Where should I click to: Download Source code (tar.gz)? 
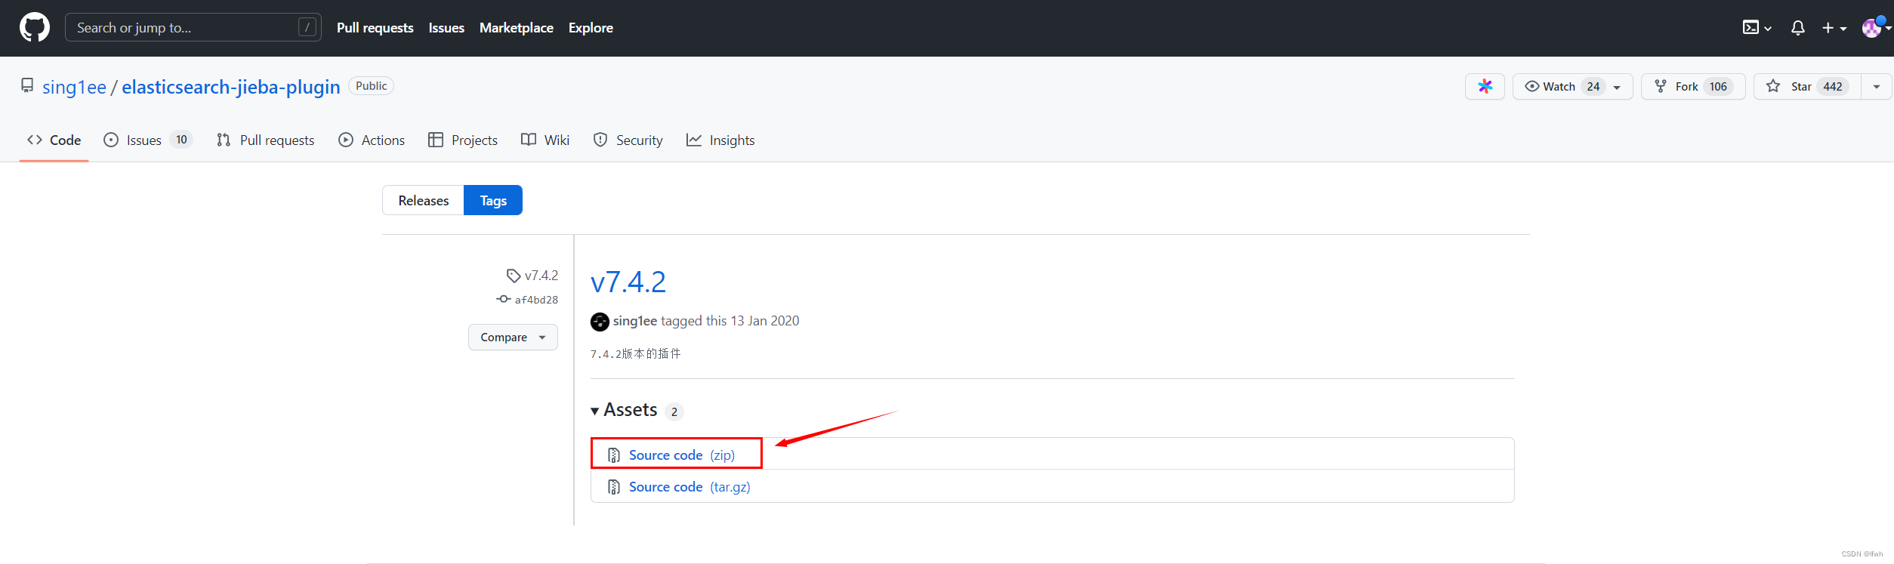pyautogui.click(x=689, y=487)
